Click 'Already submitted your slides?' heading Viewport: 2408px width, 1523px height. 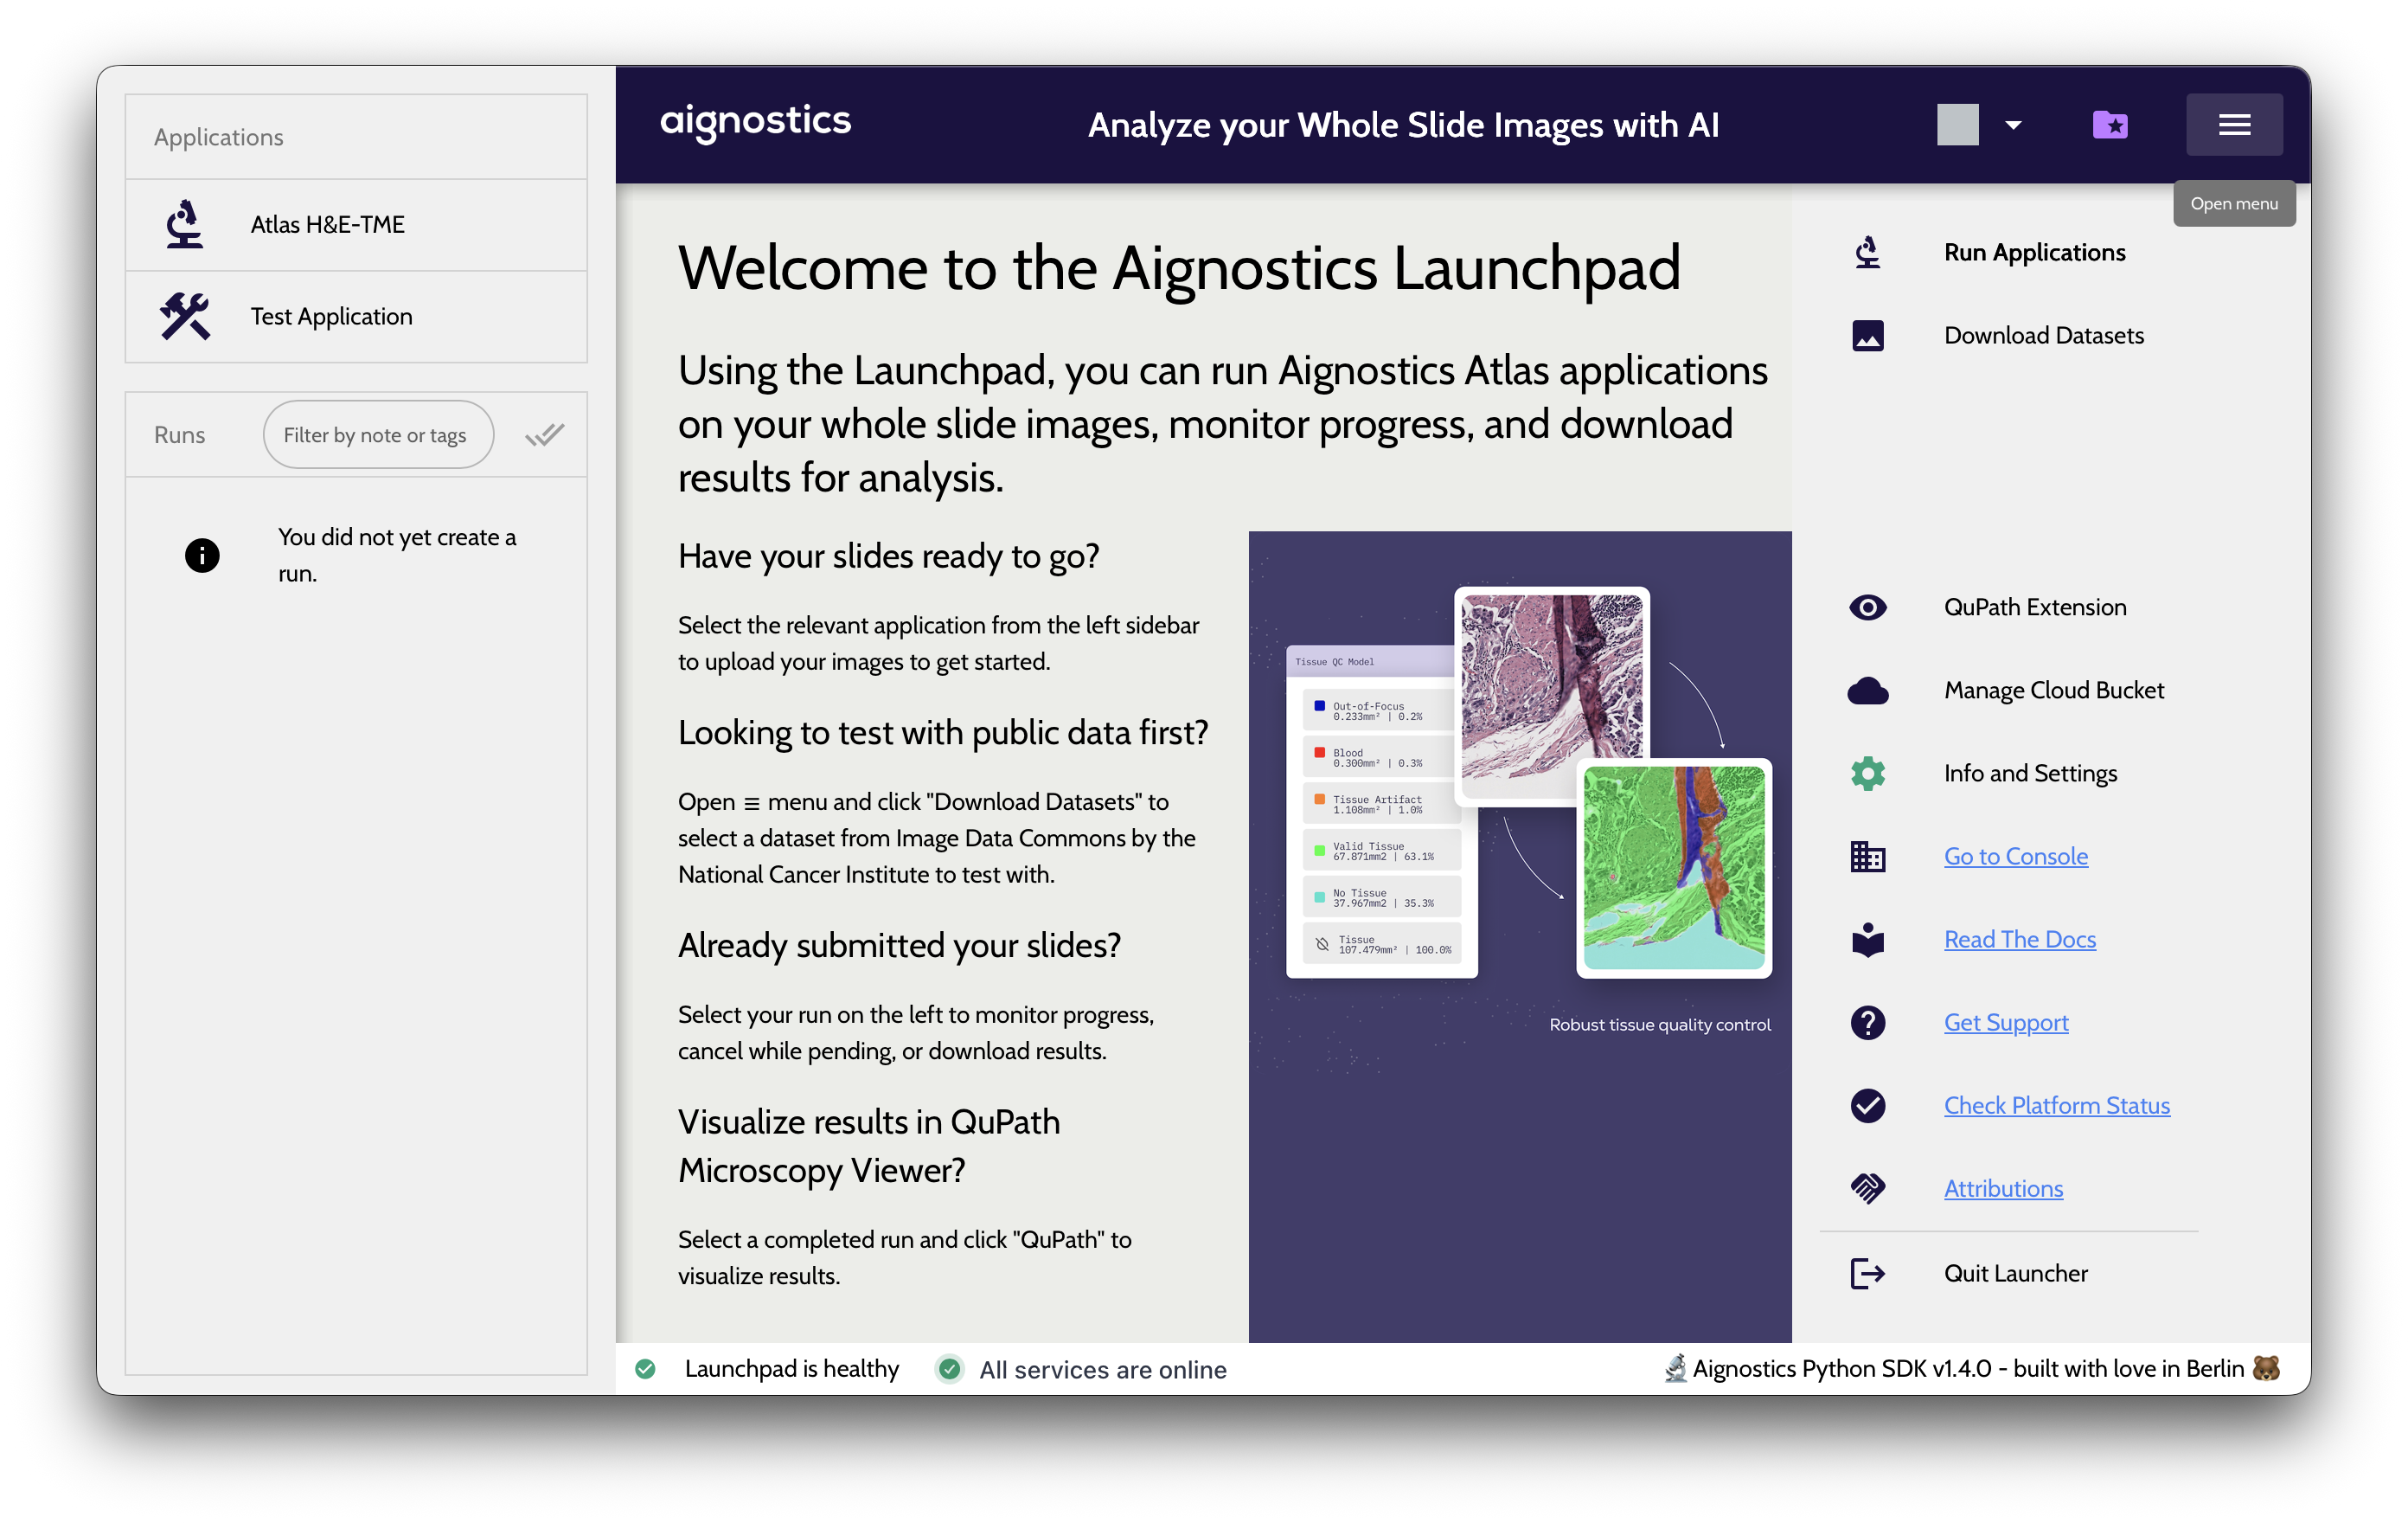coord(899,945)
